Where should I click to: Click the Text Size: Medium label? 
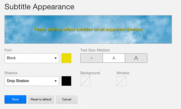pos(95,50)
